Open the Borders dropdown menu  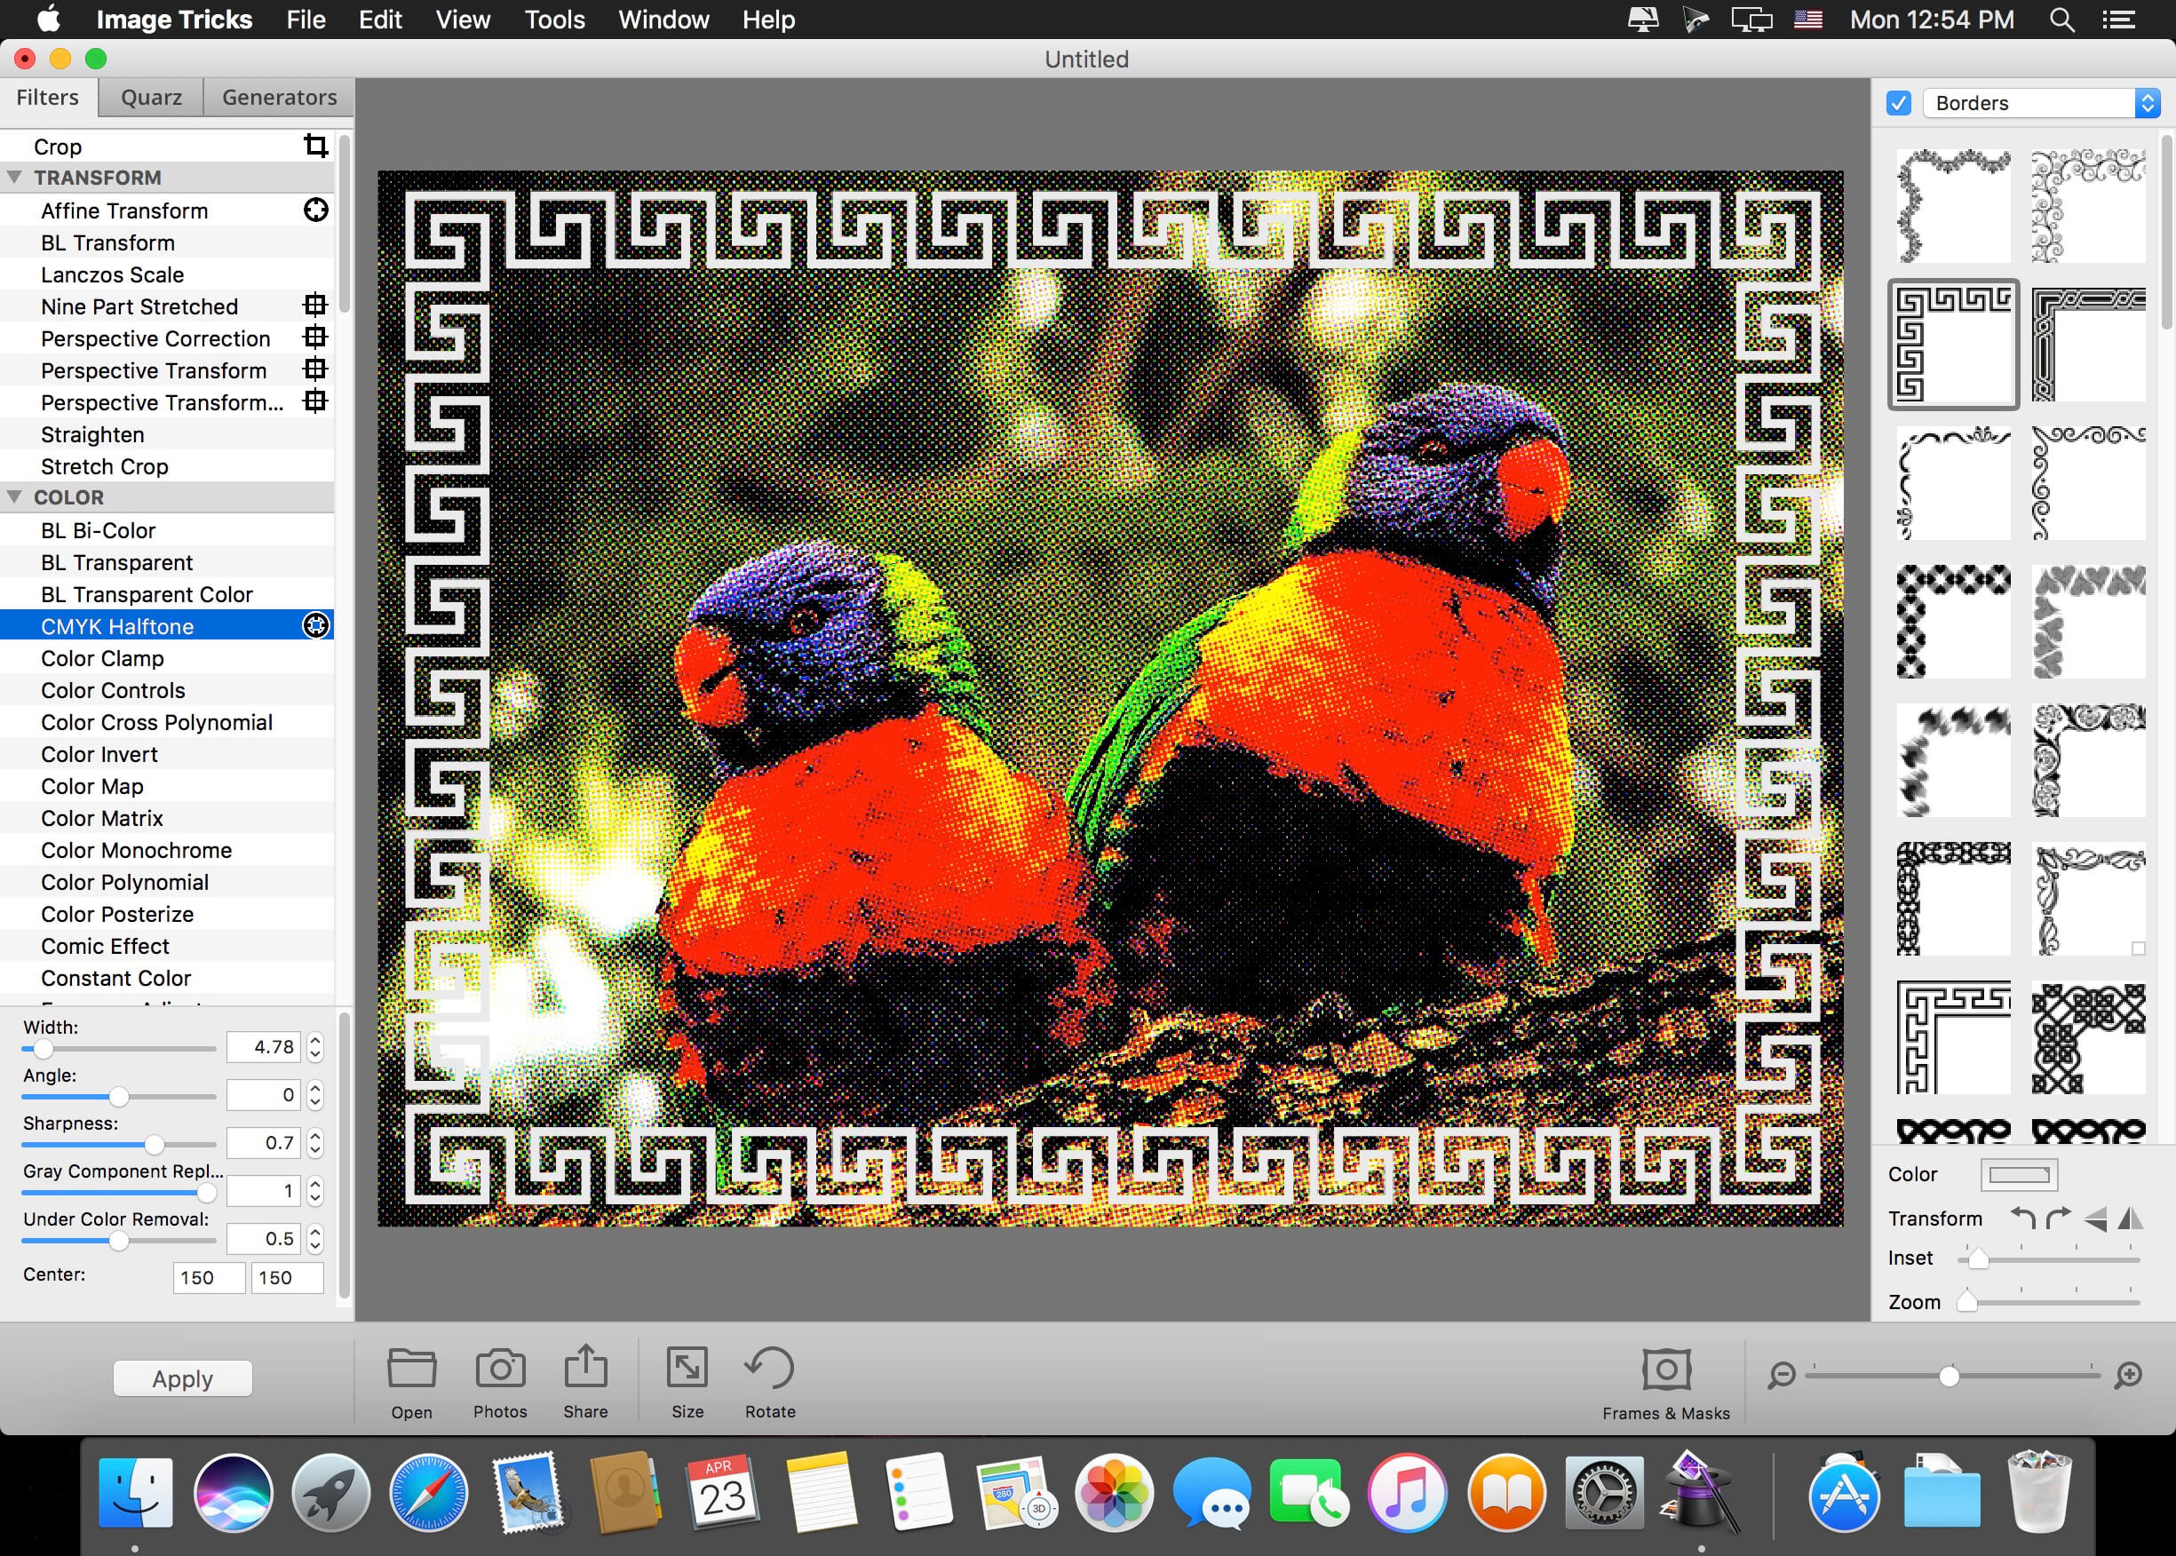pyautogui.click(x=2041, y=104)
